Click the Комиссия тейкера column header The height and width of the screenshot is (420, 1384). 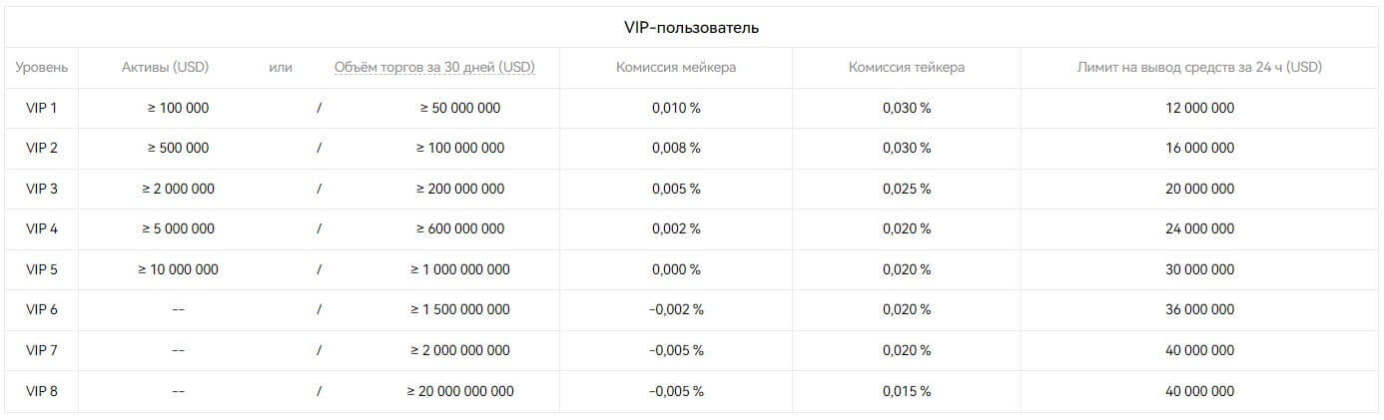(x=907, y=68)
